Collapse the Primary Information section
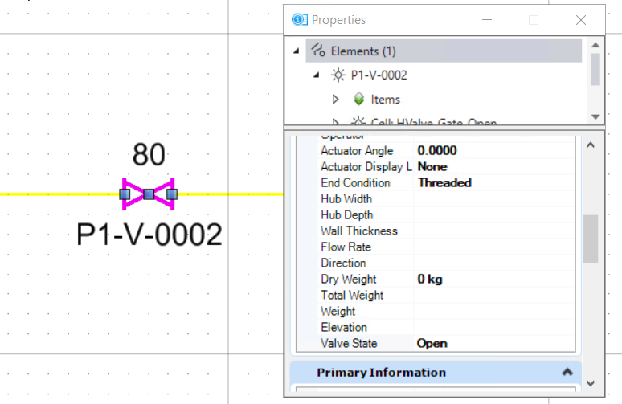622x404 pixels. click(567, 373)
